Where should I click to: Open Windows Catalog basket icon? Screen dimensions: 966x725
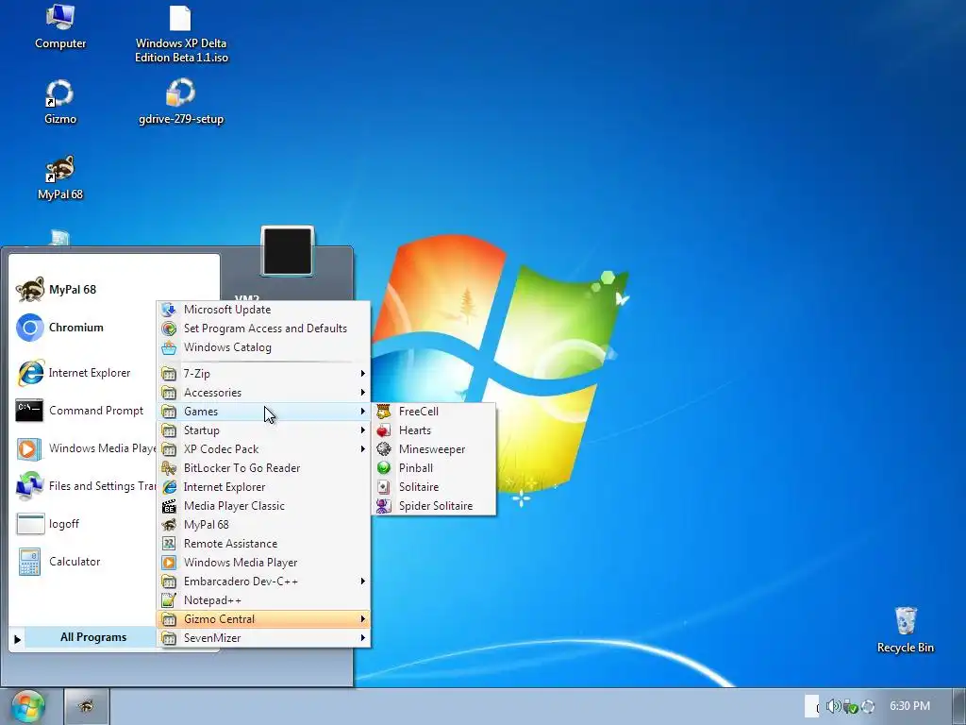pos(169,347)
